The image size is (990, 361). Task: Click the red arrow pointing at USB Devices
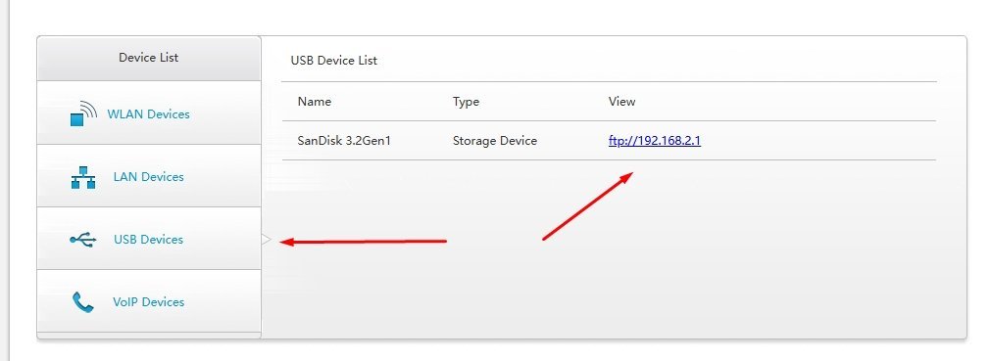[363, 242]
